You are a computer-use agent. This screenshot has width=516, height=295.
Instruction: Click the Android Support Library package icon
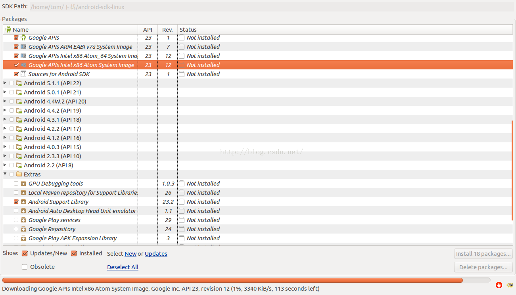coord(23,202)
